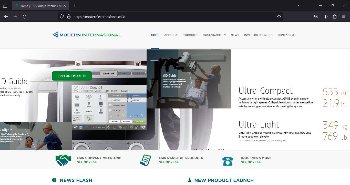
Task: Click the FIND OUT MORE >> button
Action: coord(72,76)
